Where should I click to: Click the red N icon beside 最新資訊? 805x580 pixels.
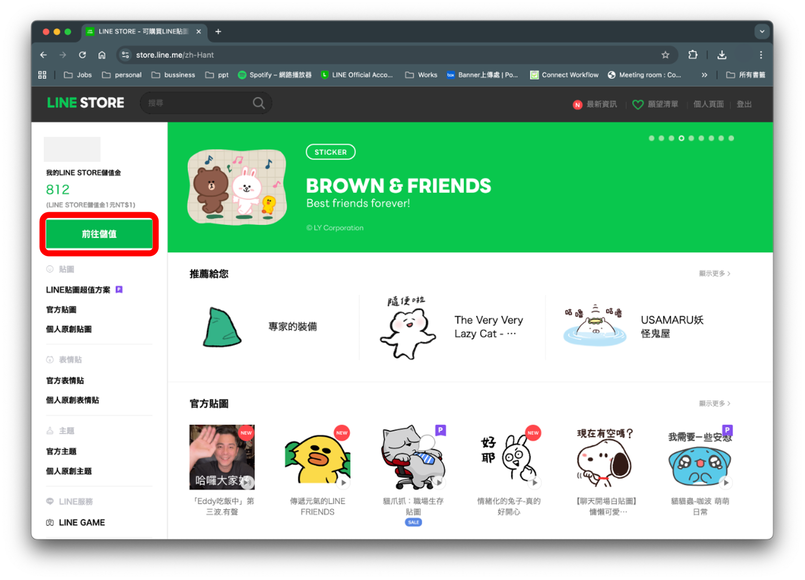pyautogui.click(x=578, y=104)
